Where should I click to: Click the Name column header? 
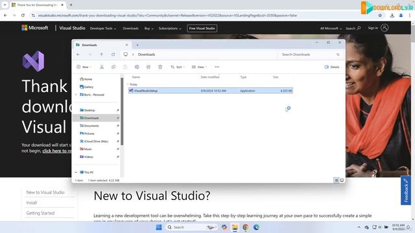pyautogui.click(x=136, y=77)
